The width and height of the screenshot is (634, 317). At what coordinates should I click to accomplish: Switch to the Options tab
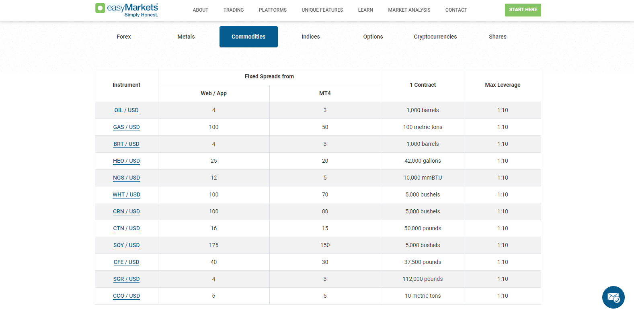(x=373, y=37)
